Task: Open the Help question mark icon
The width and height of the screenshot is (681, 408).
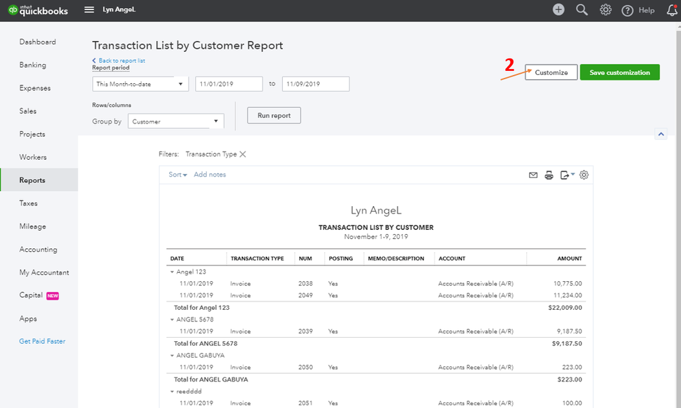Action: (627, 10)
